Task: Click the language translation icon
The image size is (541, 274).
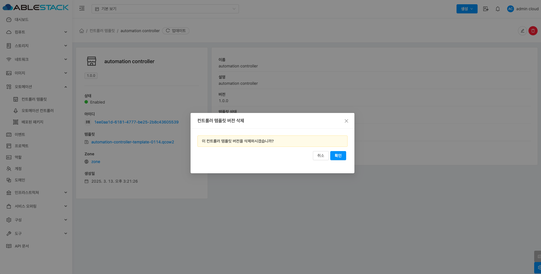Action: [x=486, y=9]
